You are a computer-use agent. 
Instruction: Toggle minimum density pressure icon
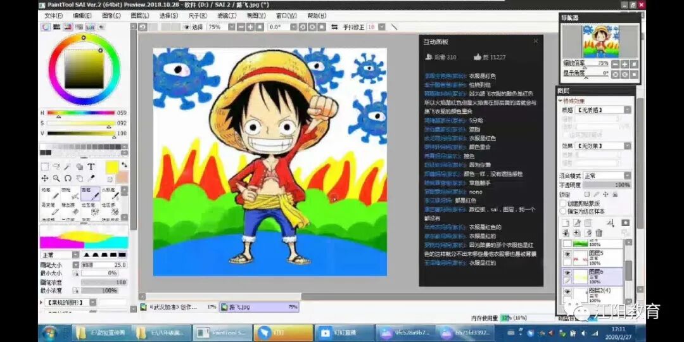(75, 291)
